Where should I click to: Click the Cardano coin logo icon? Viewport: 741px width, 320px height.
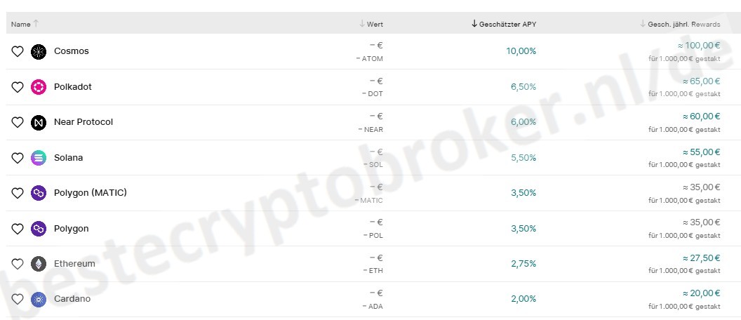[x=39, y=299]
